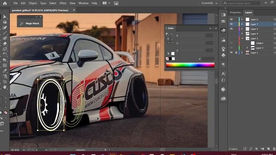
Task: Hide Layer 6 with its eye icon
Action: pos(231,19)
